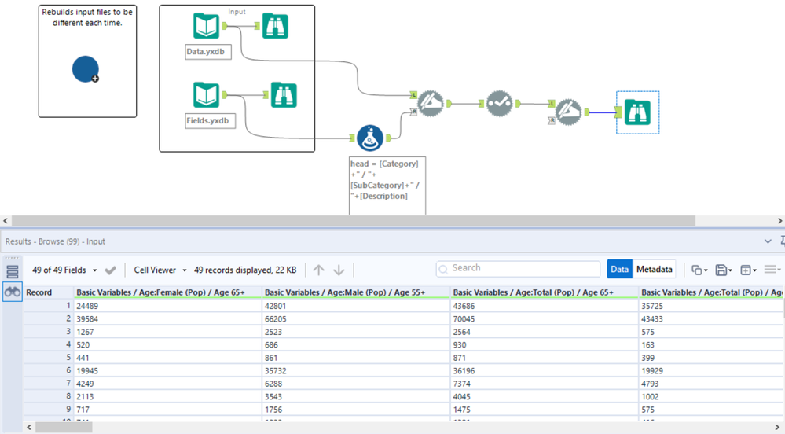Click the up arrow in results toolbar

[x=318, y=270]
